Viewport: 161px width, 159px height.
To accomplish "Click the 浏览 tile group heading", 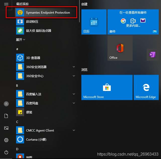I will click(x=84, y=70).
